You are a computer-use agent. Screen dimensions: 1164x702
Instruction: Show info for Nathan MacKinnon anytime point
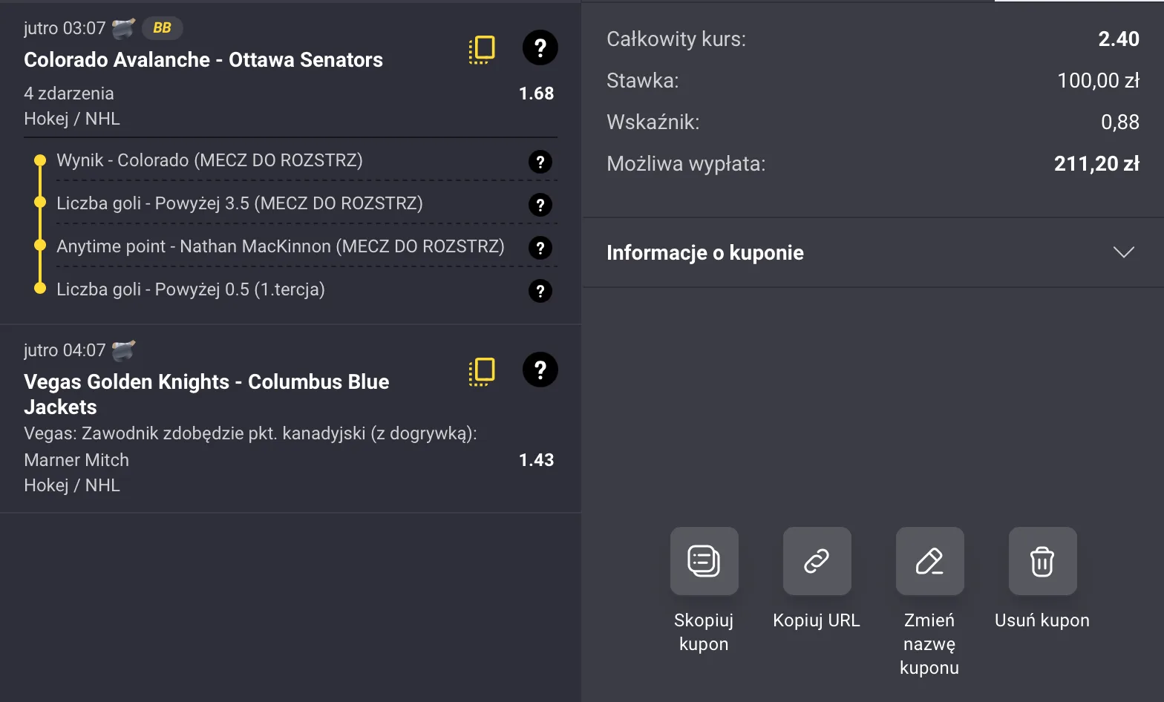coord(540,248)
